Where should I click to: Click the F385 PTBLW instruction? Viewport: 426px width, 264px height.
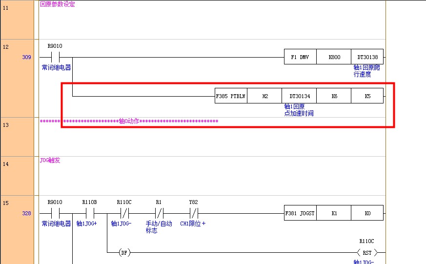(x=231, y=96)
